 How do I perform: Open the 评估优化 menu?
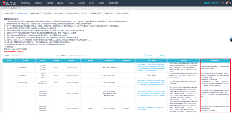pos(71,3)
